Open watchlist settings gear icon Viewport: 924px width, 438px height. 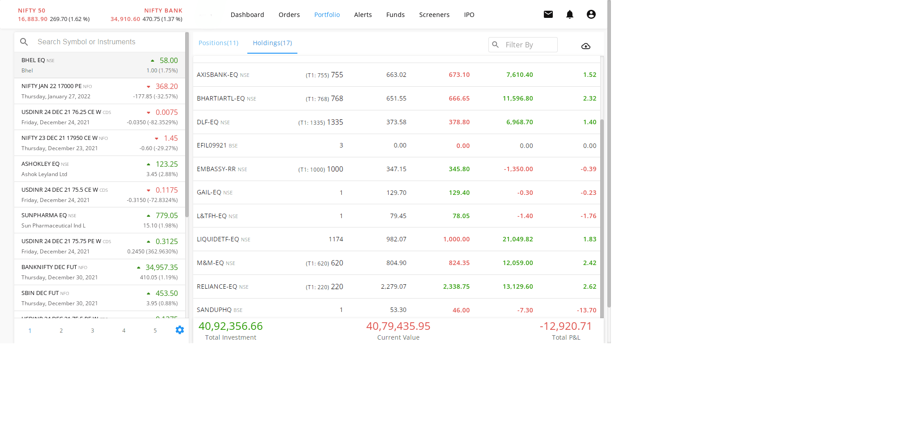click(x=179, y=330)
